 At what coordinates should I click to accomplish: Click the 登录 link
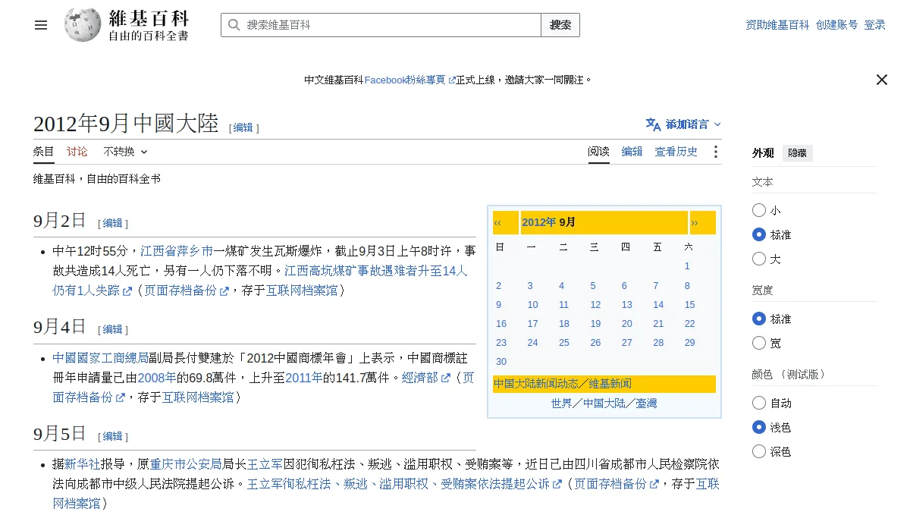point(875,25)
